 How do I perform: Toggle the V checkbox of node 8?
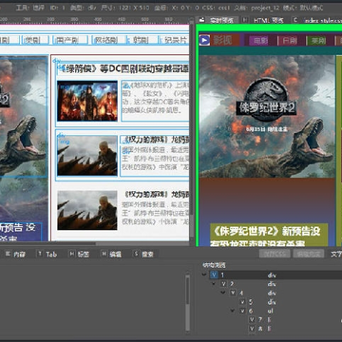point(253,329)
